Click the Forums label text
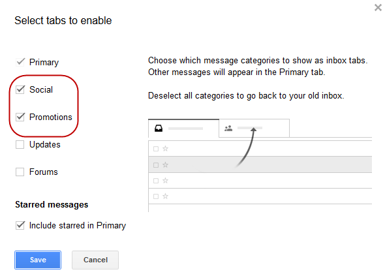Viewport: 385px width, 278px height. pos(44,172)
